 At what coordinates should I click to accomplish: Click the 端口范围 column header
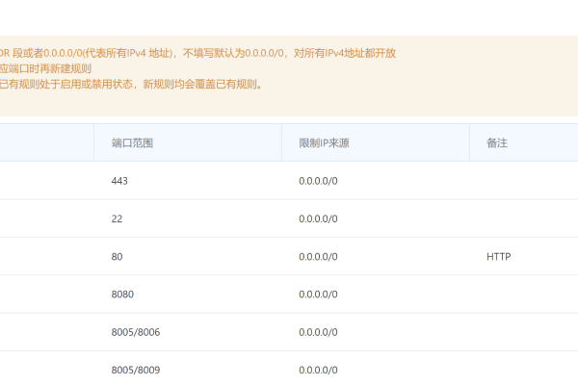pos(132,143)
